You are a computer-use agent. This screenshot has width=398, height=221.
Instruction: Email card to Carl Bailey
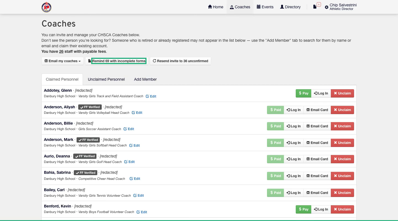(317, 193)
